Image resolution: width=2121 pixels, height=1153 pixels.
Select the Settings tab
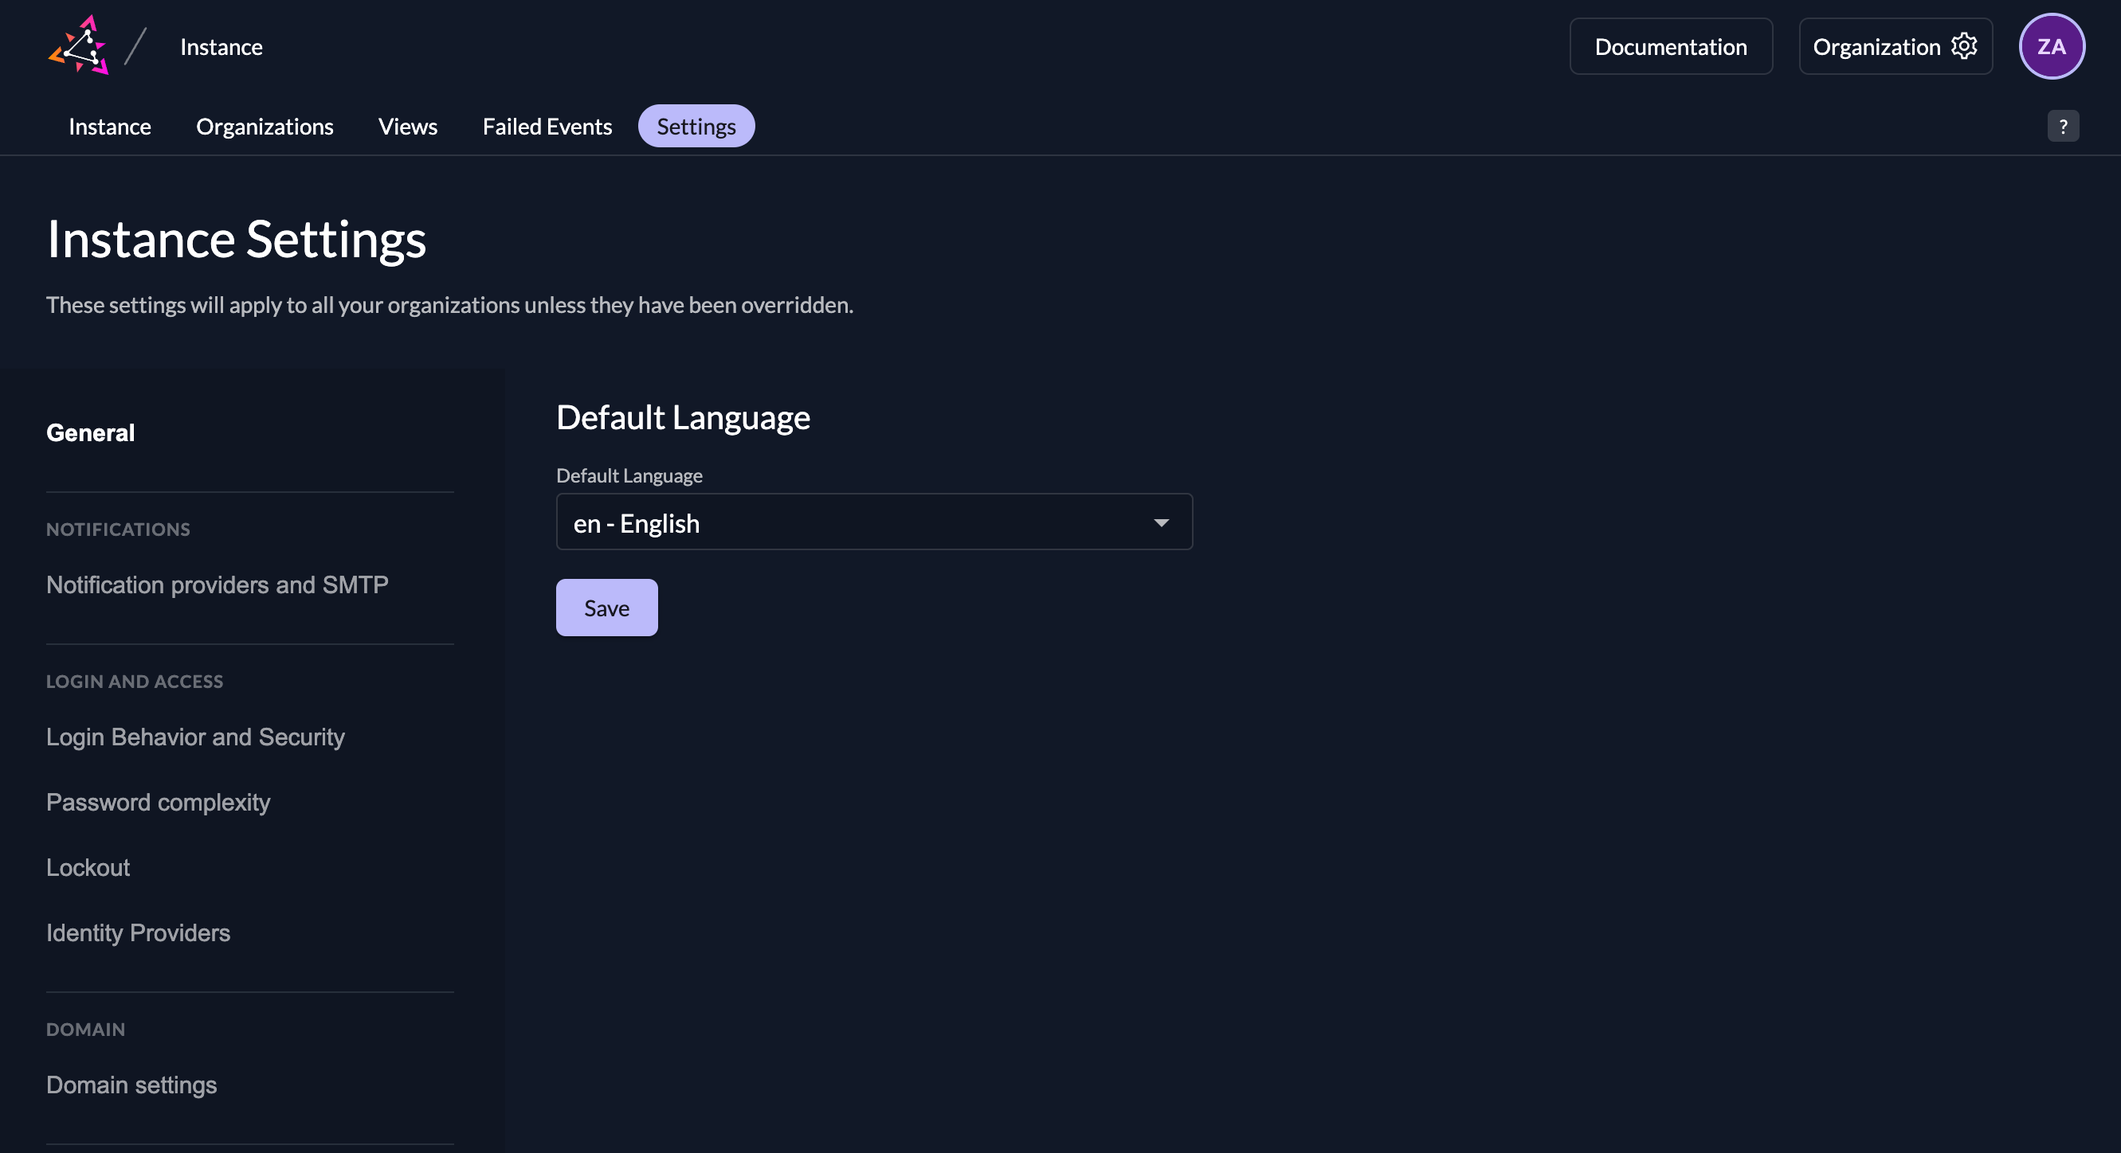(x=696, y=126)
